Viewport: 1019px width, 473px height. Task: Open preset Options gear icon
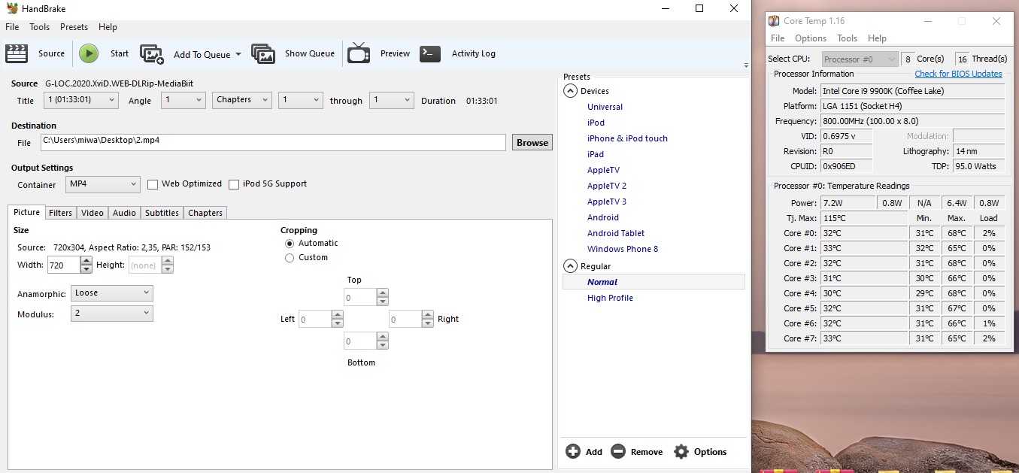tap(681, 451)
